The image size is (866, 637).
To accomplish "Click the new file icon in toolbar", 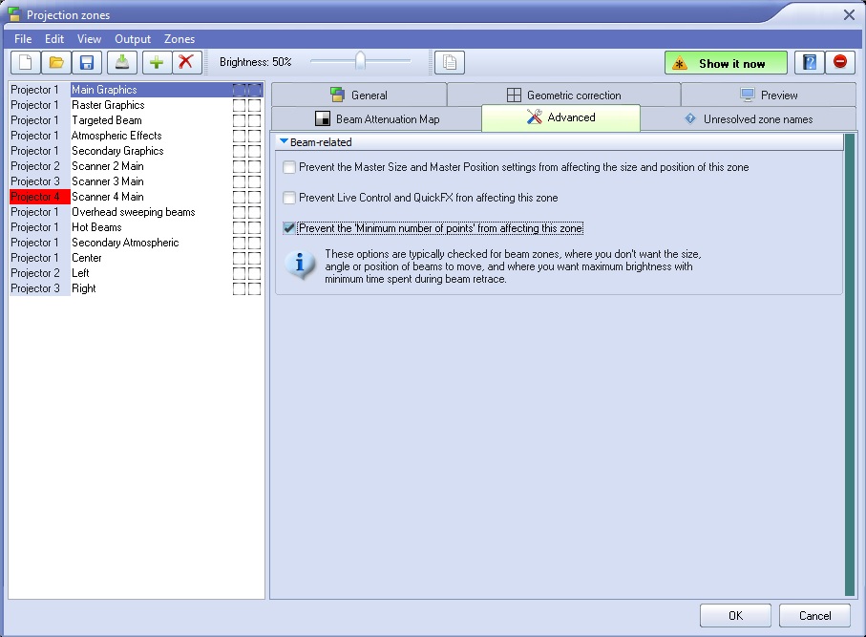I will [25, 63].
